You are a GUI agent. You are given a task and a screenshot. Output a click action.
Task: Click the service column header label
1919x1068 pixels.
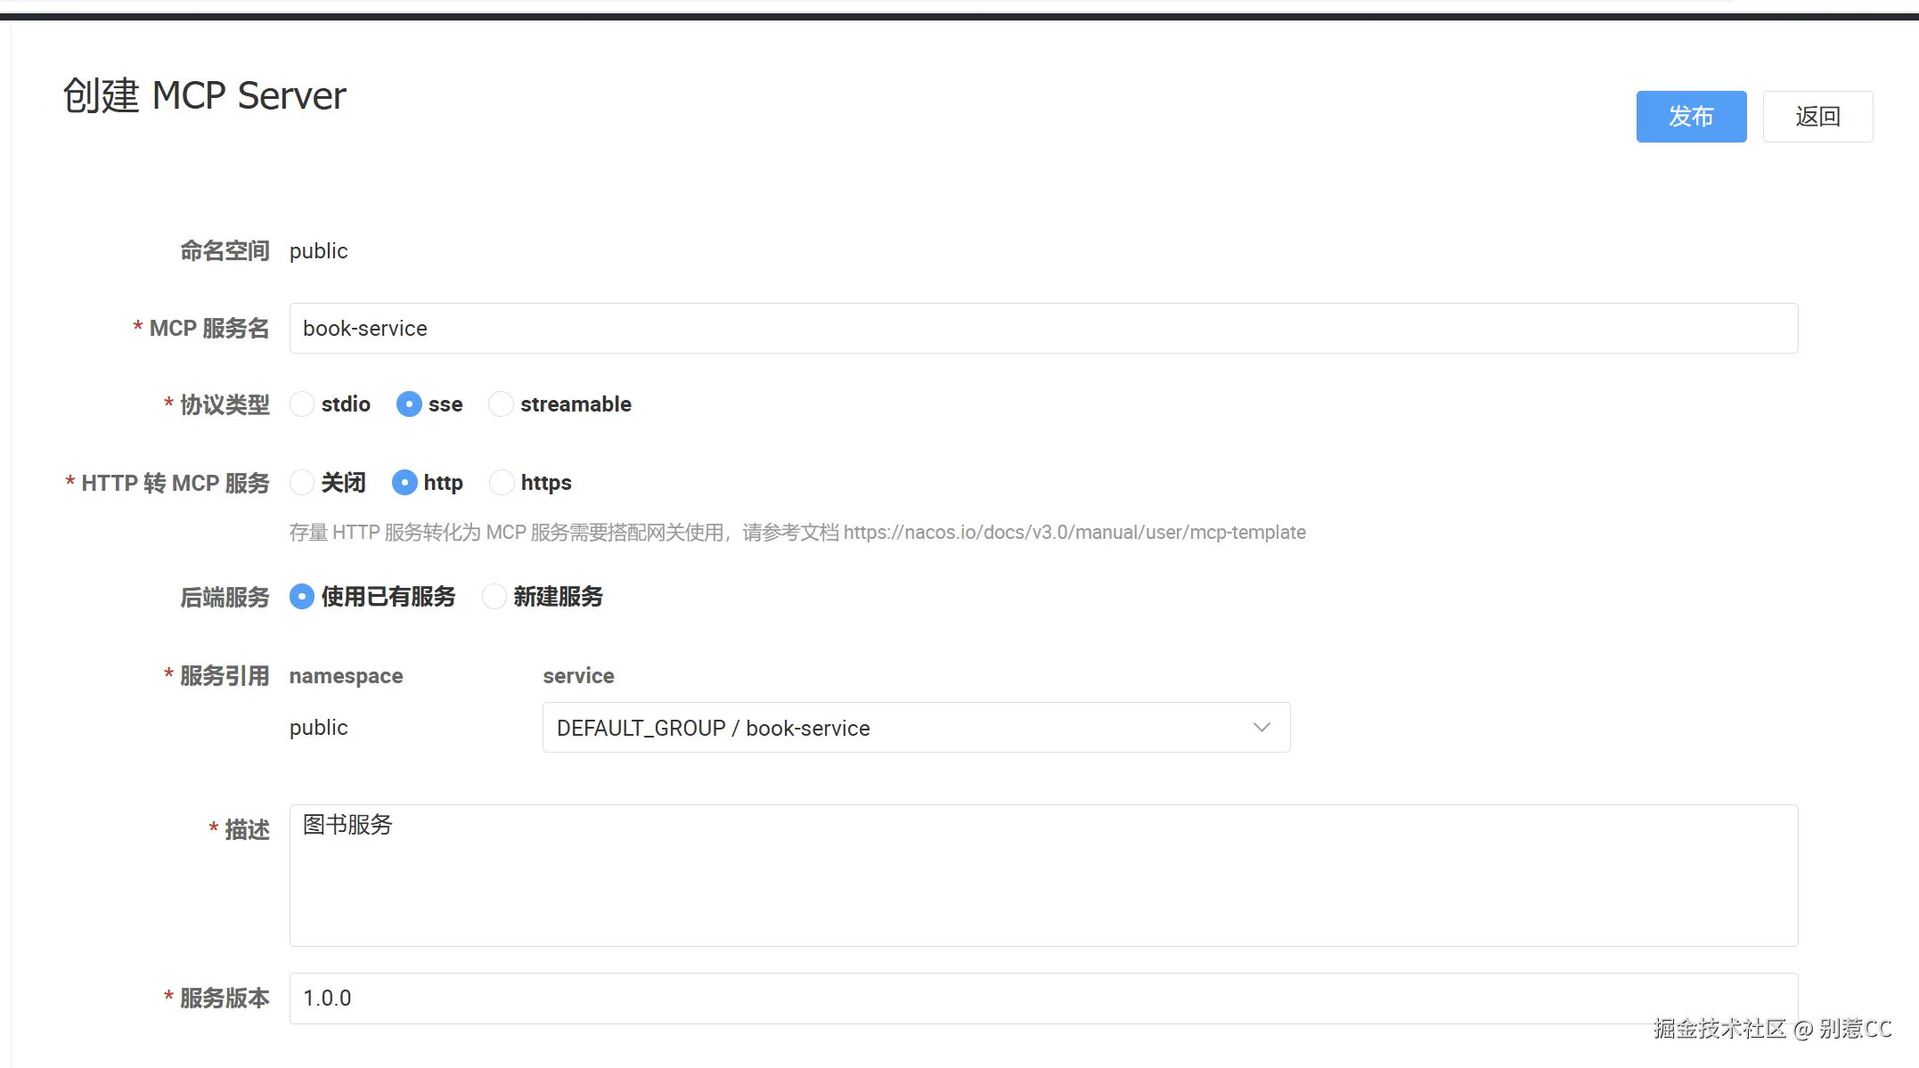pos(578,676)
